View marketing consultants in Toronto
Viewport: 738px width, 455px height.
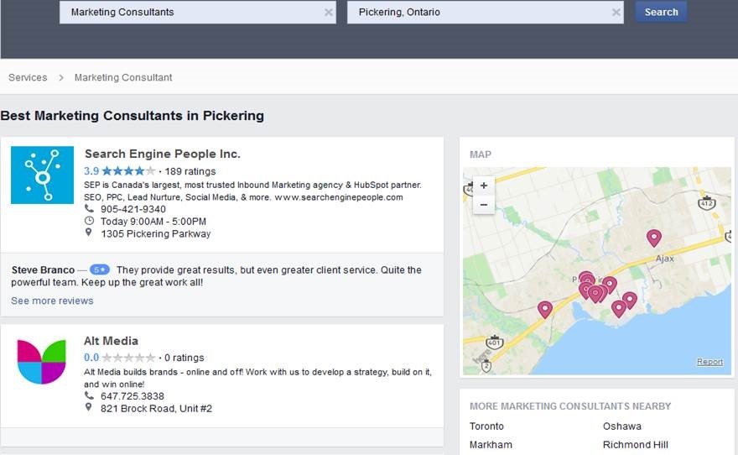click(x=486, y=426)
